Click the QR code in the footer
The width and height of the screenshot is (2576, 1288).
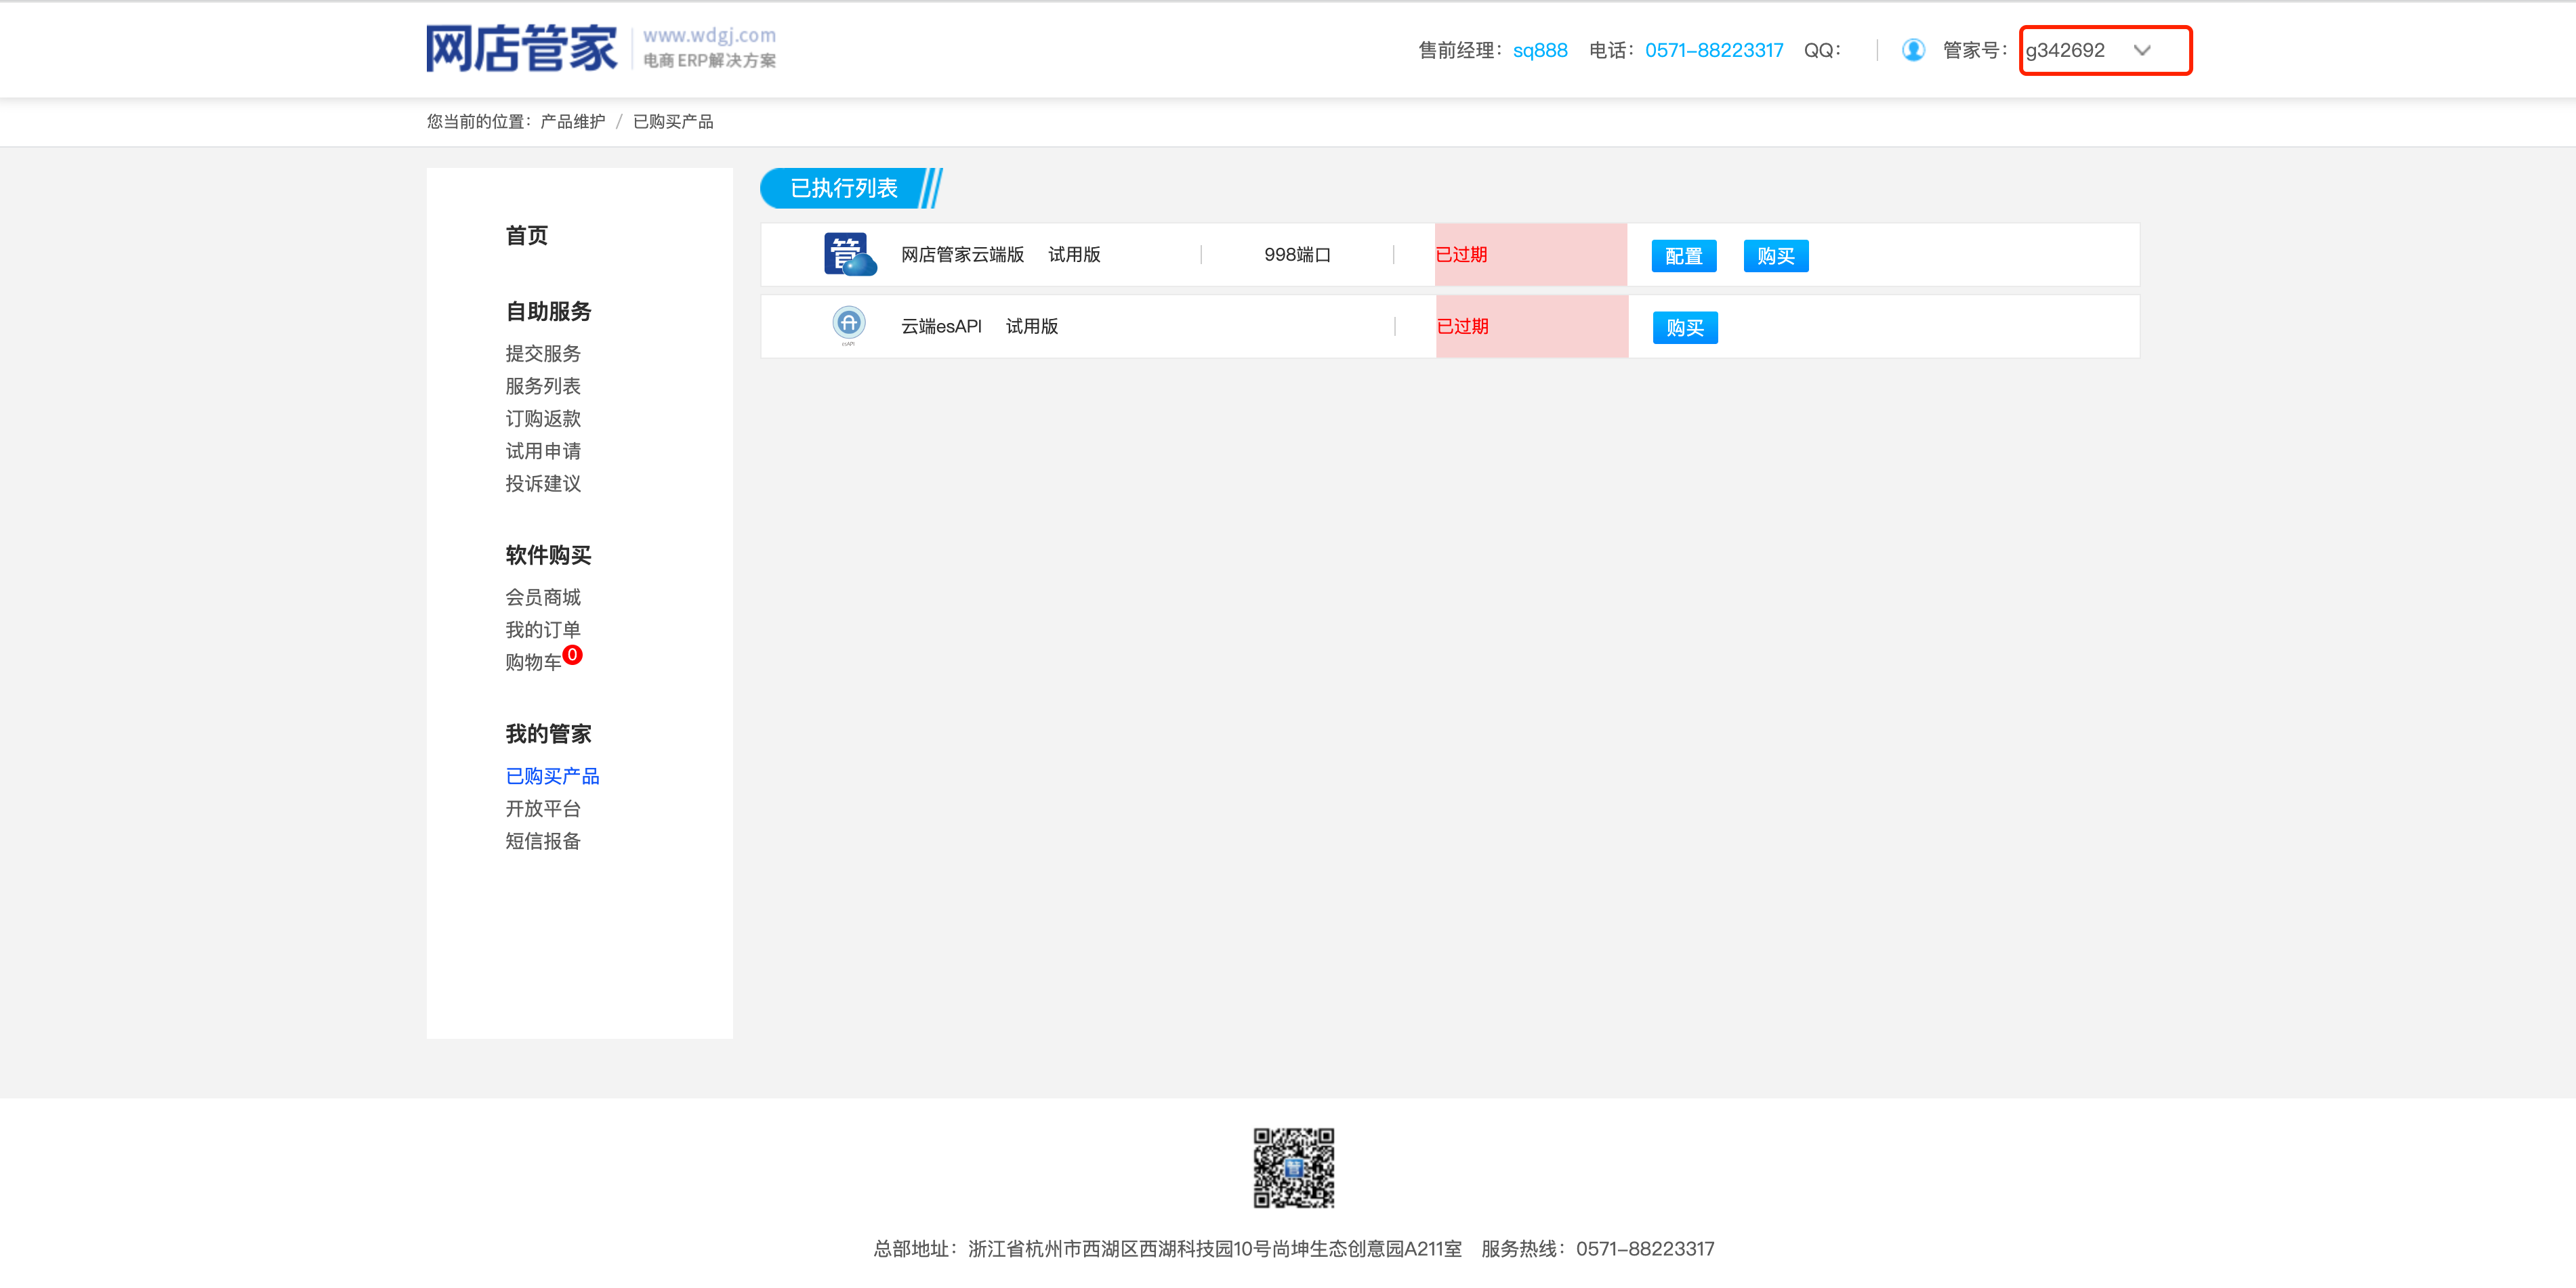(1293, 1168)
